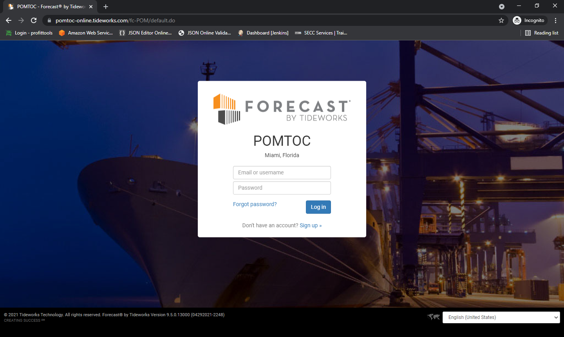This screenshot has width=564, height=337.
Task: Restore down the Chrome window
Action: pyautogui.click(x=537, y=5)
